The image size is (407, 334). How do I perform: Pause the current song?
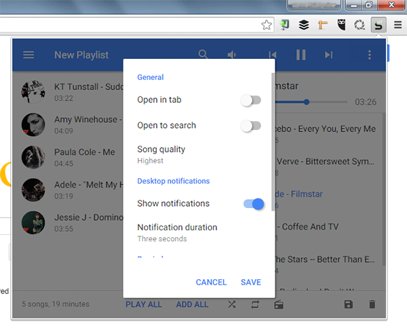(301, 55)
